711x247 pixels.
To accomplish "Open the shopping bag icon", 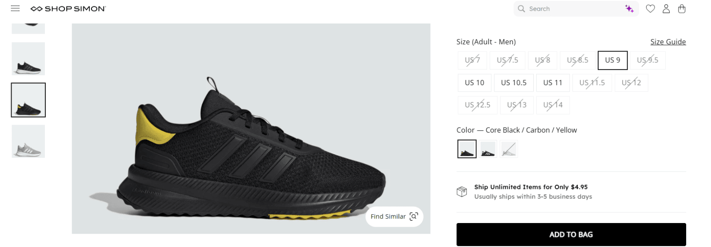I will point(682,9).
